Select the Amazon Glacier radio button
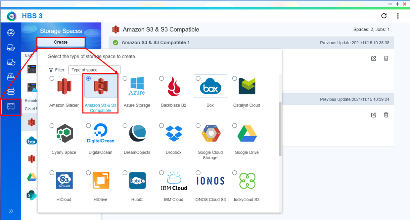Screen dimensions: 410x220 (52, 78)
